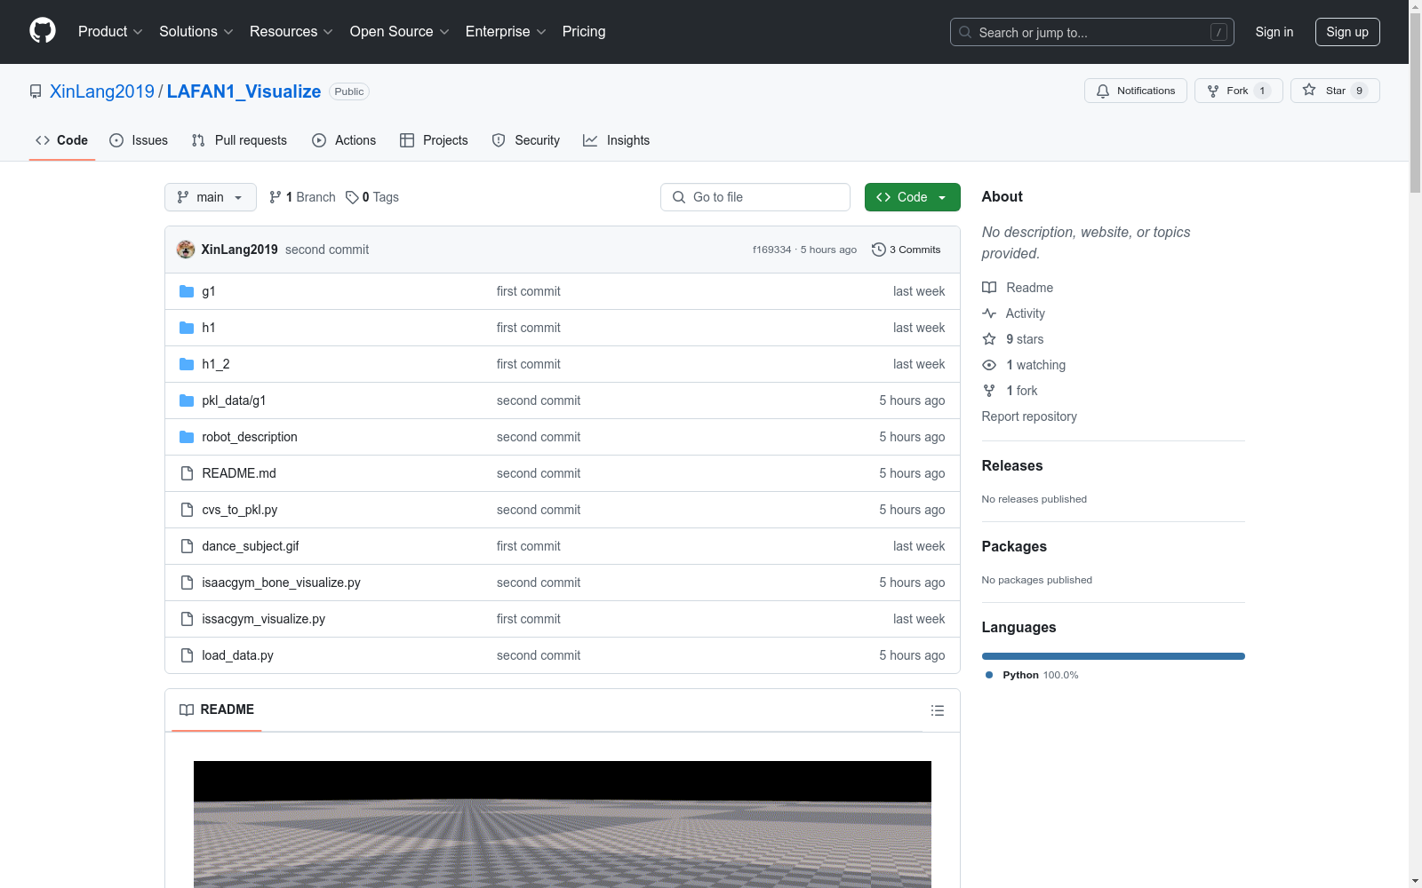Open the 1 Branch link
This screenshot has height=888, width=1422.
pyautogui.click(x=302, y=197)
